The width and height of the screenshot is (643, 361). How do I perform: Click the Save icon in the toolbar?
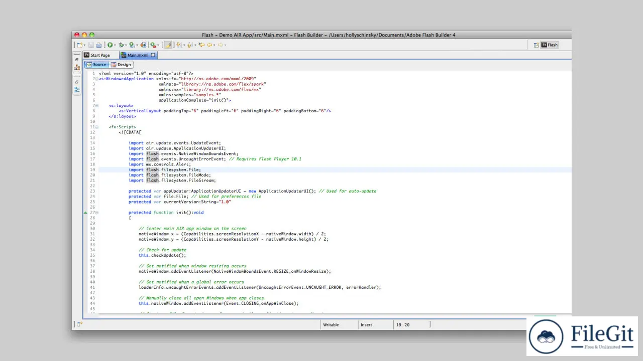click(91, 45)
